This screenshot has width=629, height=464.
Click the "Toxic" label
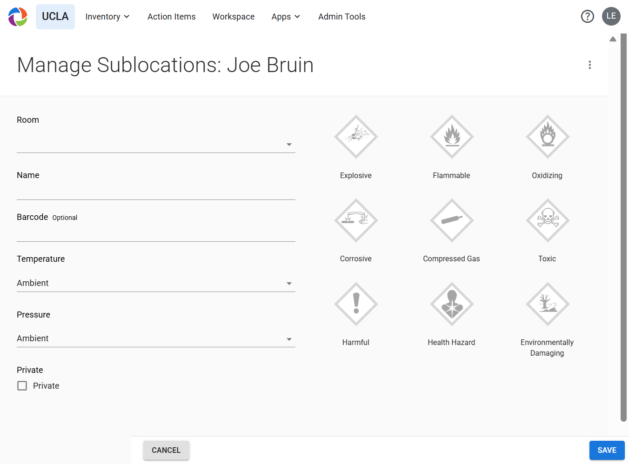pyautogui.click(x=547, y=259)
